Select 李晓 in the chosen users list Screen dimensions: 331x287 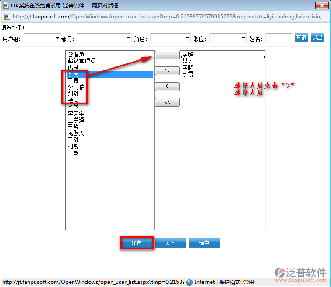coord(223,67)
